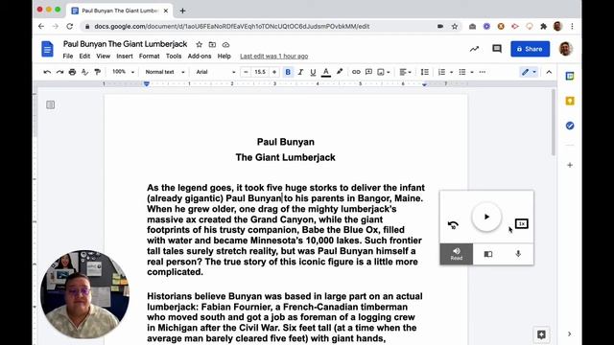
Task: Rewind the read-aloud by 10 seconds
Action: point(453,225)
